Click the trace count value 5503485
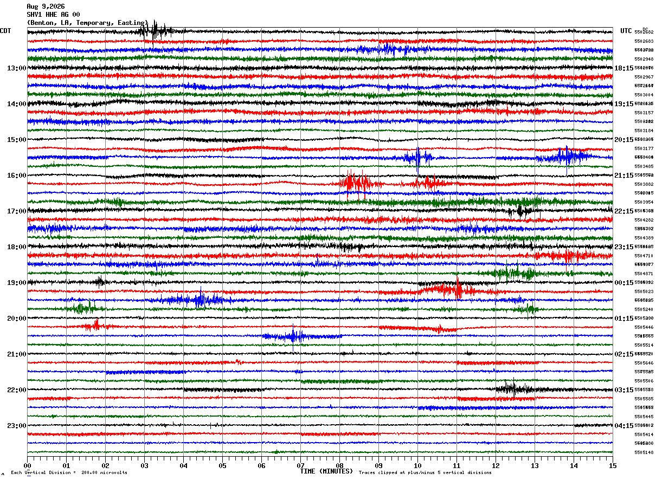Screen dimensions: 656x480 644,166
